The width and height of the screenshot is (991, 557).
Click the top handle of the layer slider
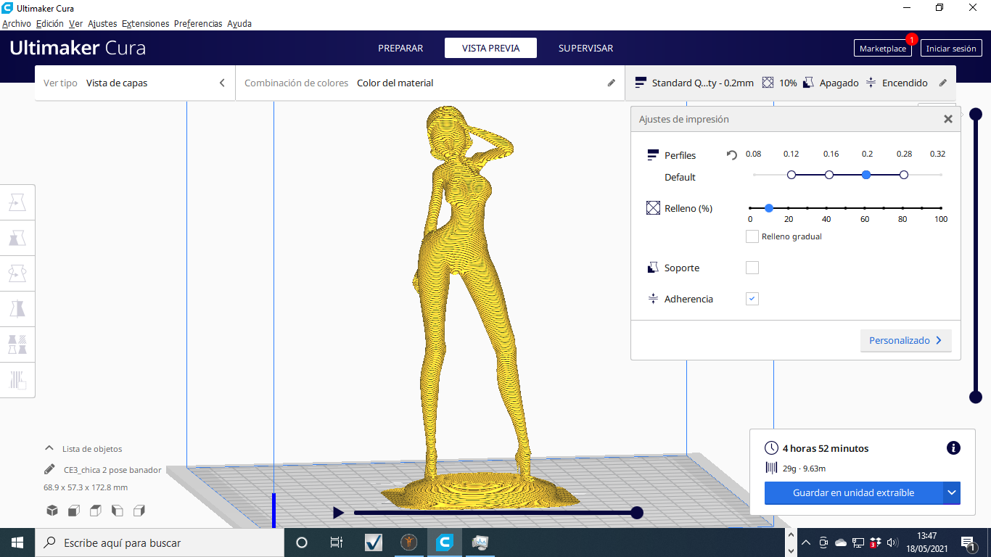pos(976,114)
